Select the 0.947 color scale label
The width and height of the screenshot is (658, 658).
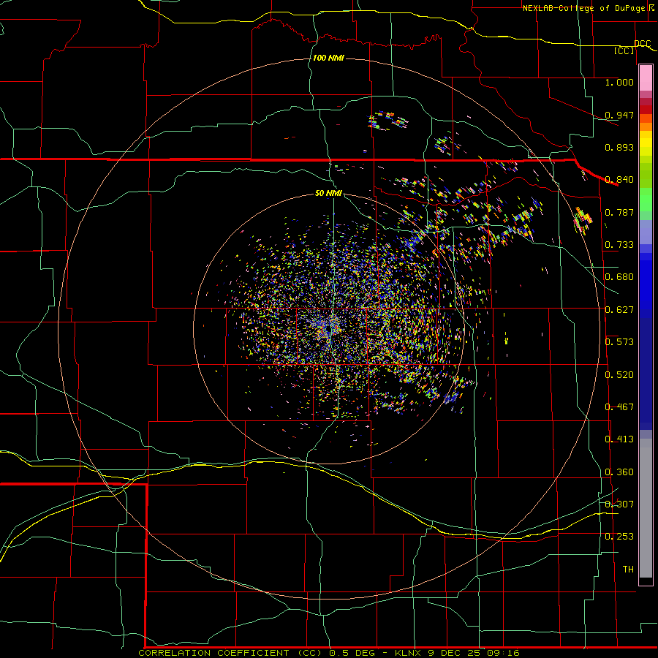pos(619,115)
